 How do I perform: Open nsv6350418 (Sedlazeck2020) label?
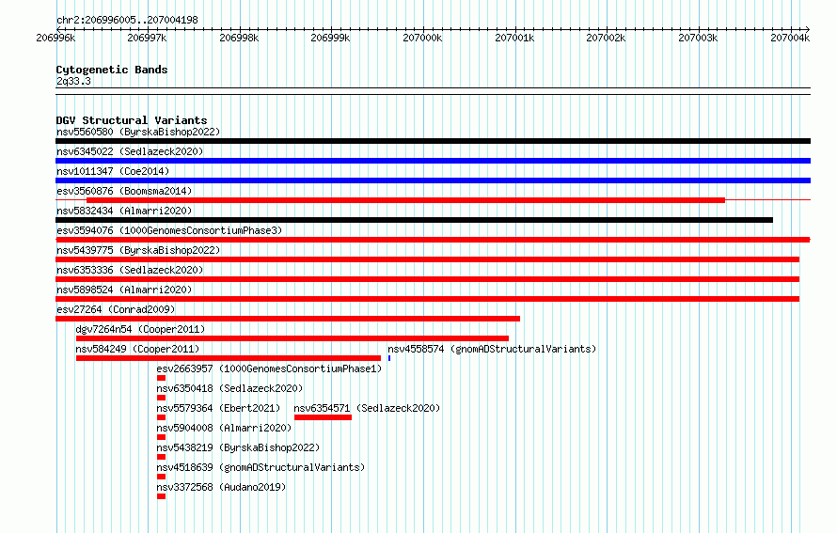(x=229, y=388)
